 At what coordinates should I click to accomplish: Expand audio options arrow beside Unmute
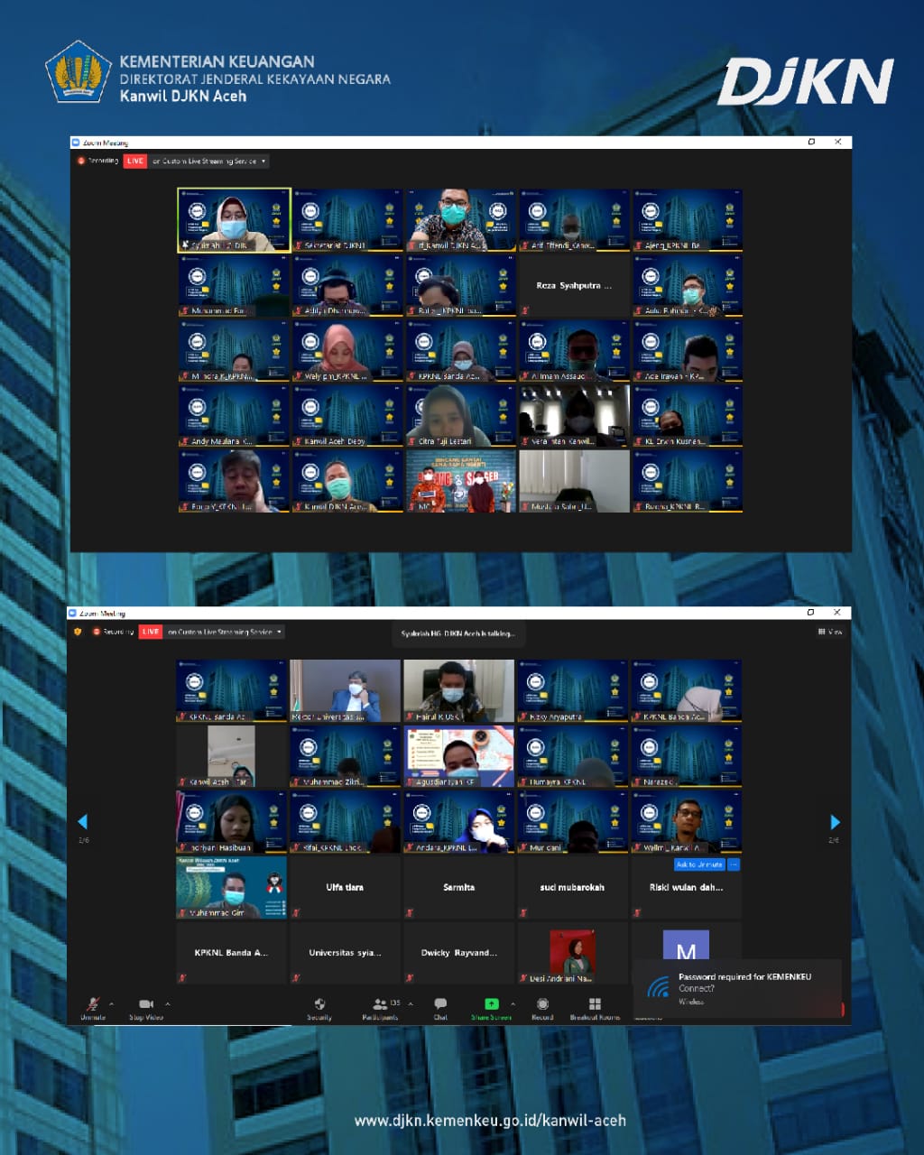[112, 1003]
